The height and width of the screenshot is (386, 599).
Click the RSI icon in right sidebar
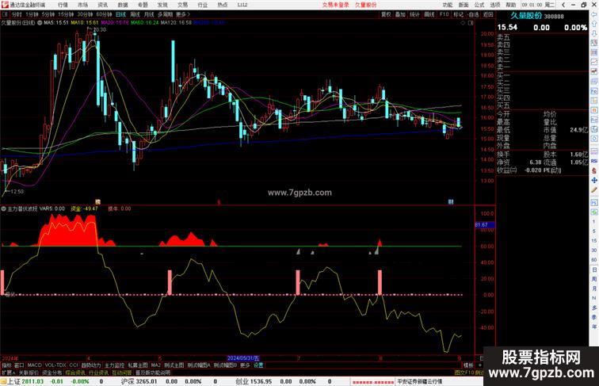[x=594, y=161]
